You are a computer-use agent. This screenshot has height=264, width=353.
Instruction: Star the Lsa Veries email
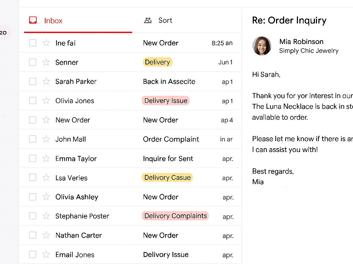46,177
